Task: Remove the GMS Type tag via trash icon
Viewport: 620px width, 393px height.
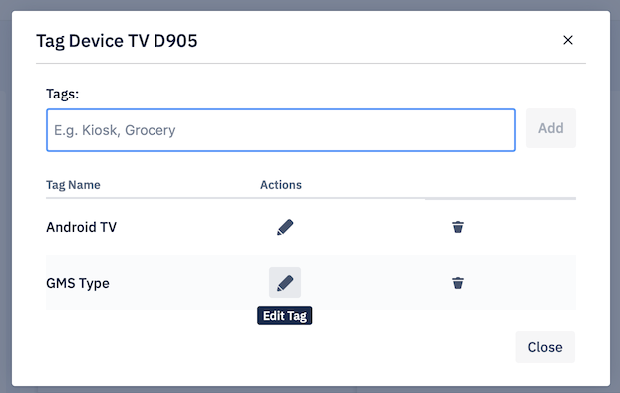Action: click(x=458, y=283)
